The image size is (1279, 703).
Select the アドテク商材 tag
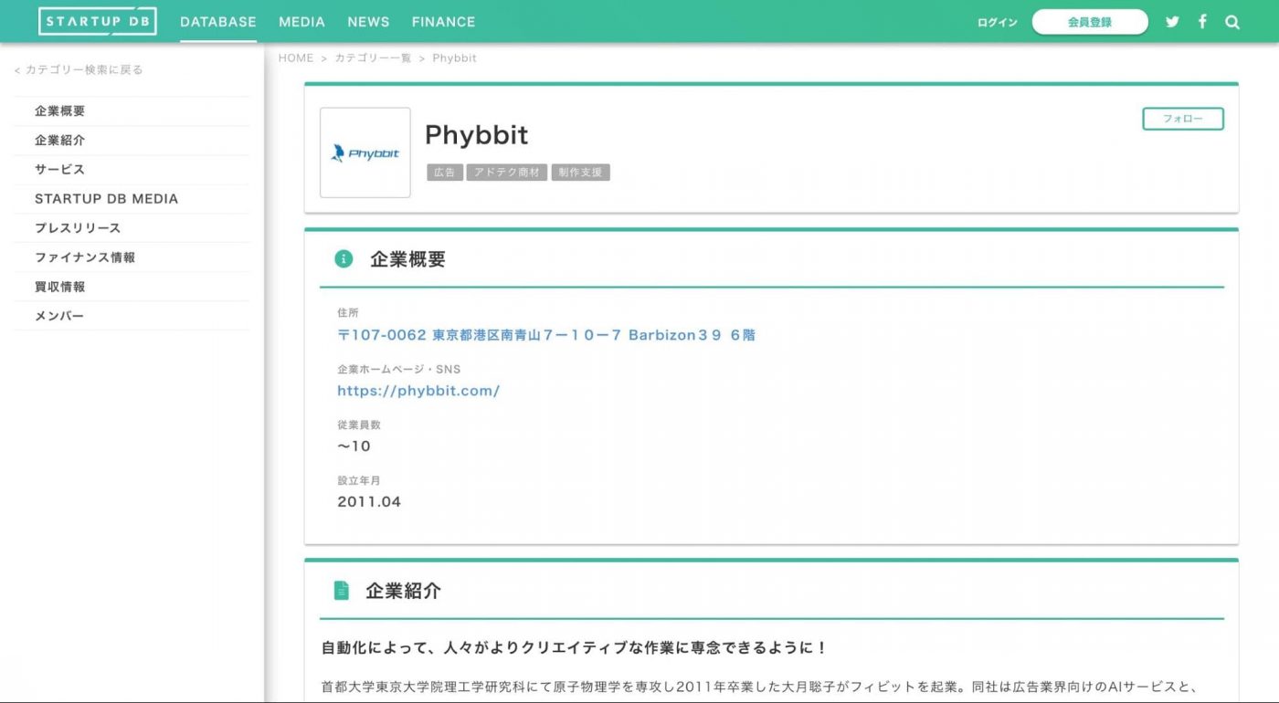[x=507, y=172]
